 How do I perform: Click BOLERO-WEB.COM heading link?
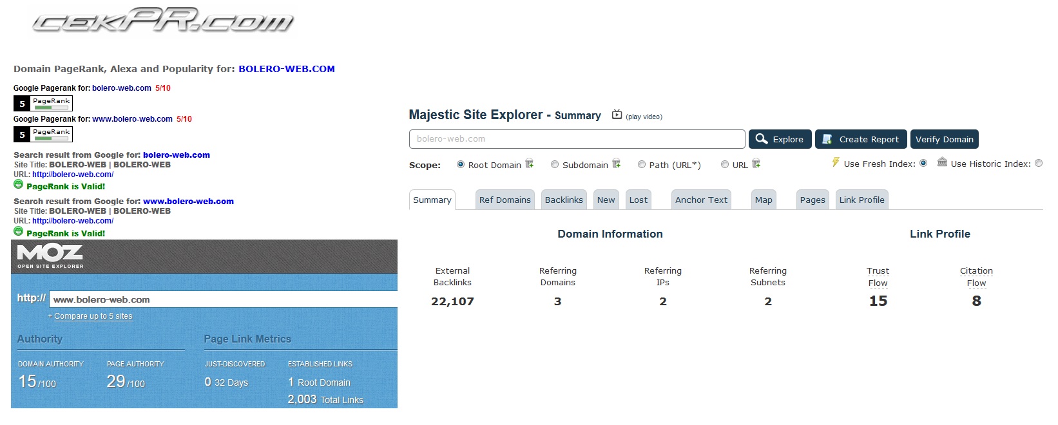click(x=287, y=69)
